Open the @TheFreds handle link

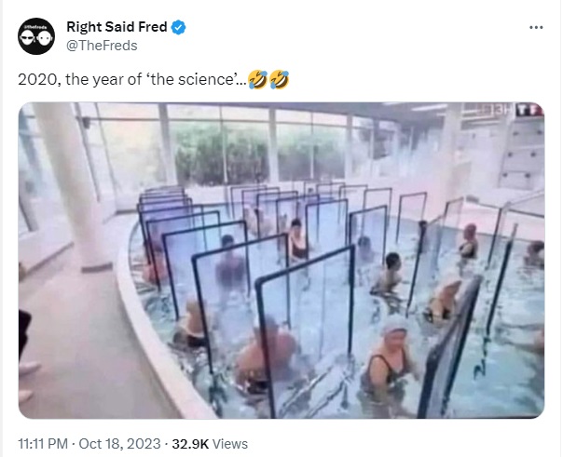pyautogui.click(x=102, y=46)
